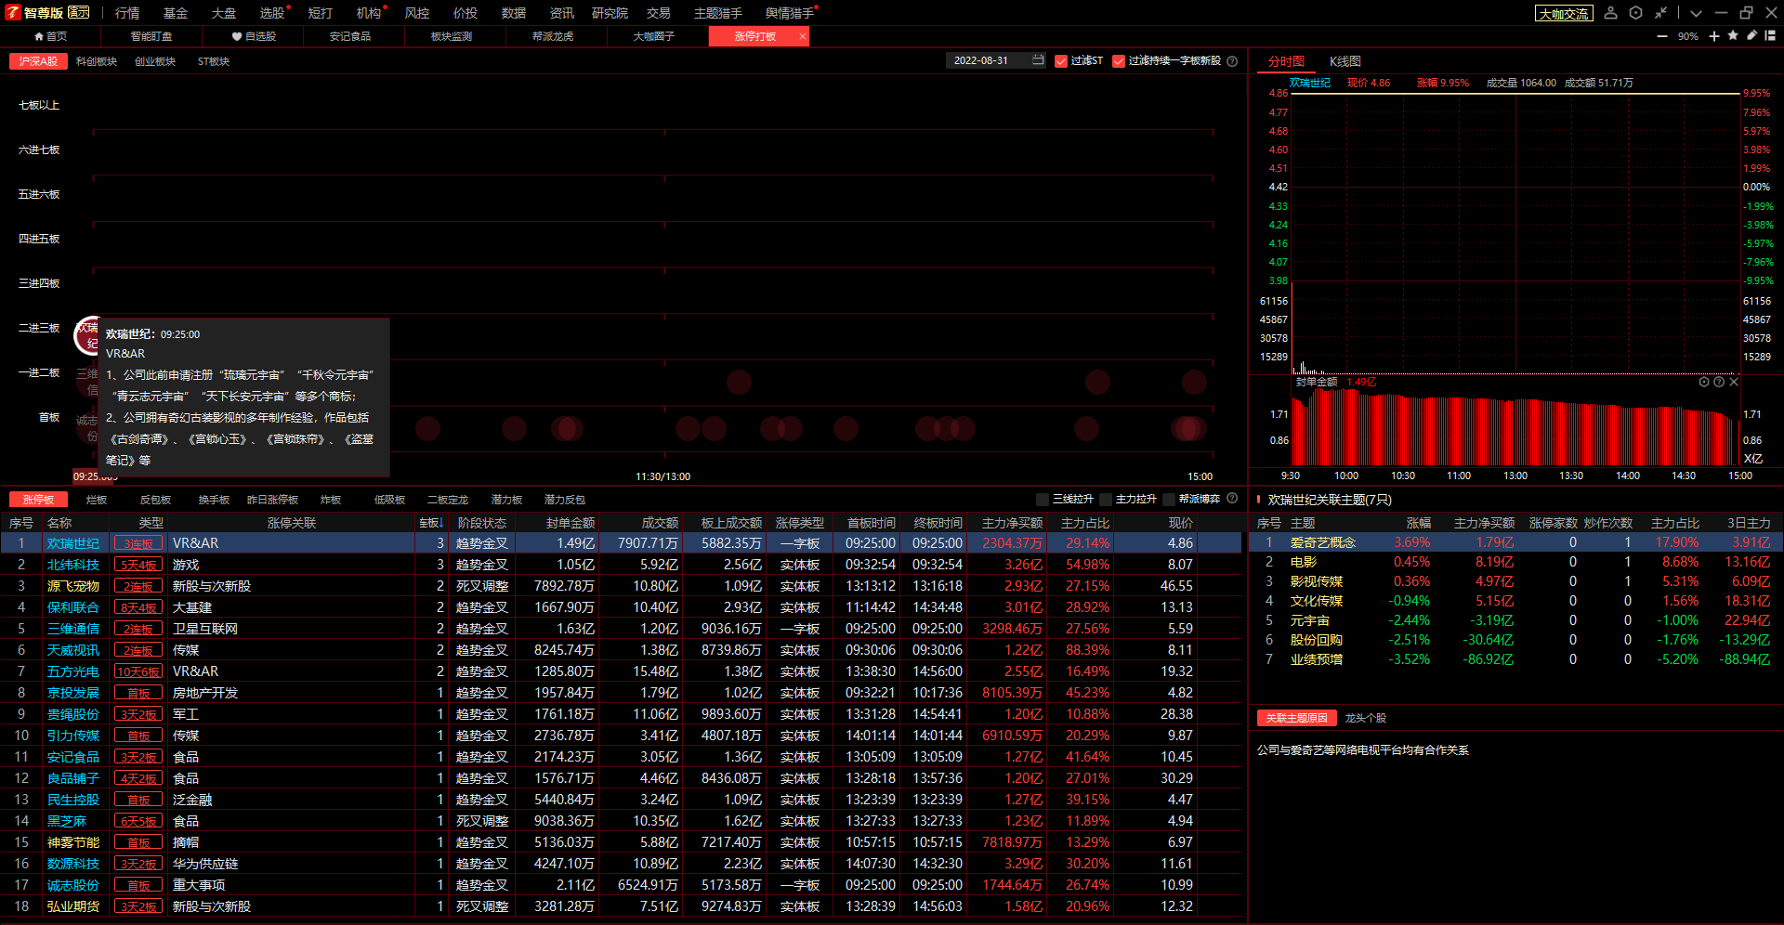
Task: Sort themes by 3日主力 column header
Action: (1749, 523)
